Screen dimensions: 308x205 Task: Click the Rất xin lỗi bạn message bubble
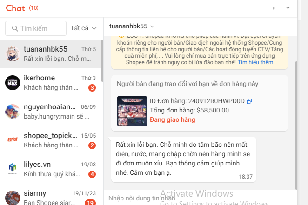[184, 159]
